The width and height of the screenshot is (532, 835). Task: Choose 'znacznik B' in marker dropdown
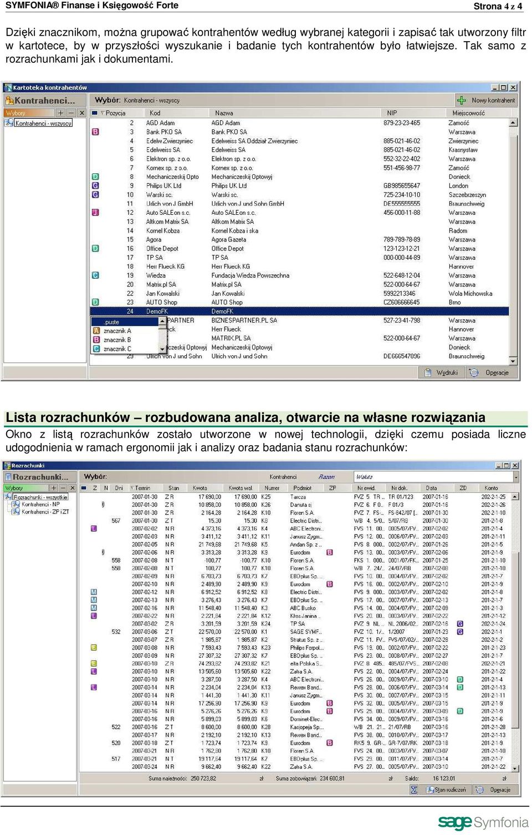tap(125, 340)
